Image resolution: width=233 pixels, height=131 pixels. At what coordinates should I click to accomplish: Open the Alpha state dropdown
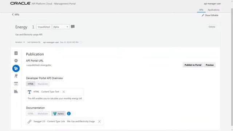pyautogui.click(x=61, y=27)
